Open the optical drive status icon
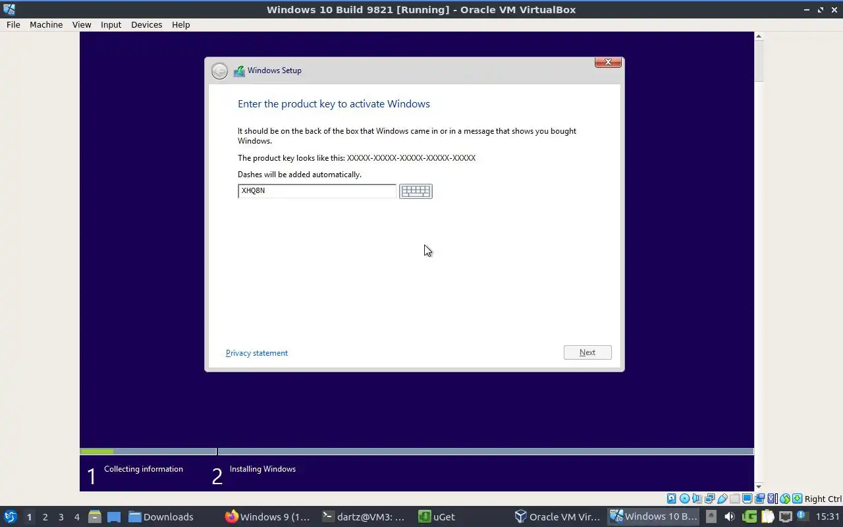This screenshot has width=843, height=527. tap(684, 499)
